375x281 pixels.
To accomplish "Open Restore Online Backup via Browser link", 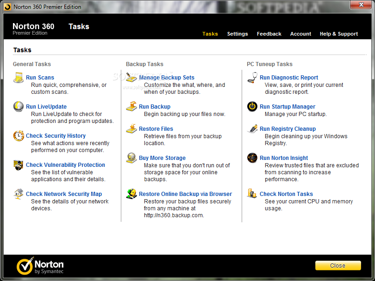I will [x=185, y=194].
